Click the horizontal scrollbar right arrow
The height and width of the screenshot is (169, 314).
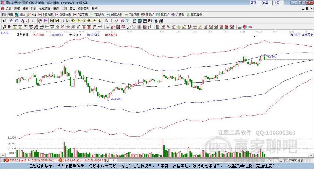(270, 160)
